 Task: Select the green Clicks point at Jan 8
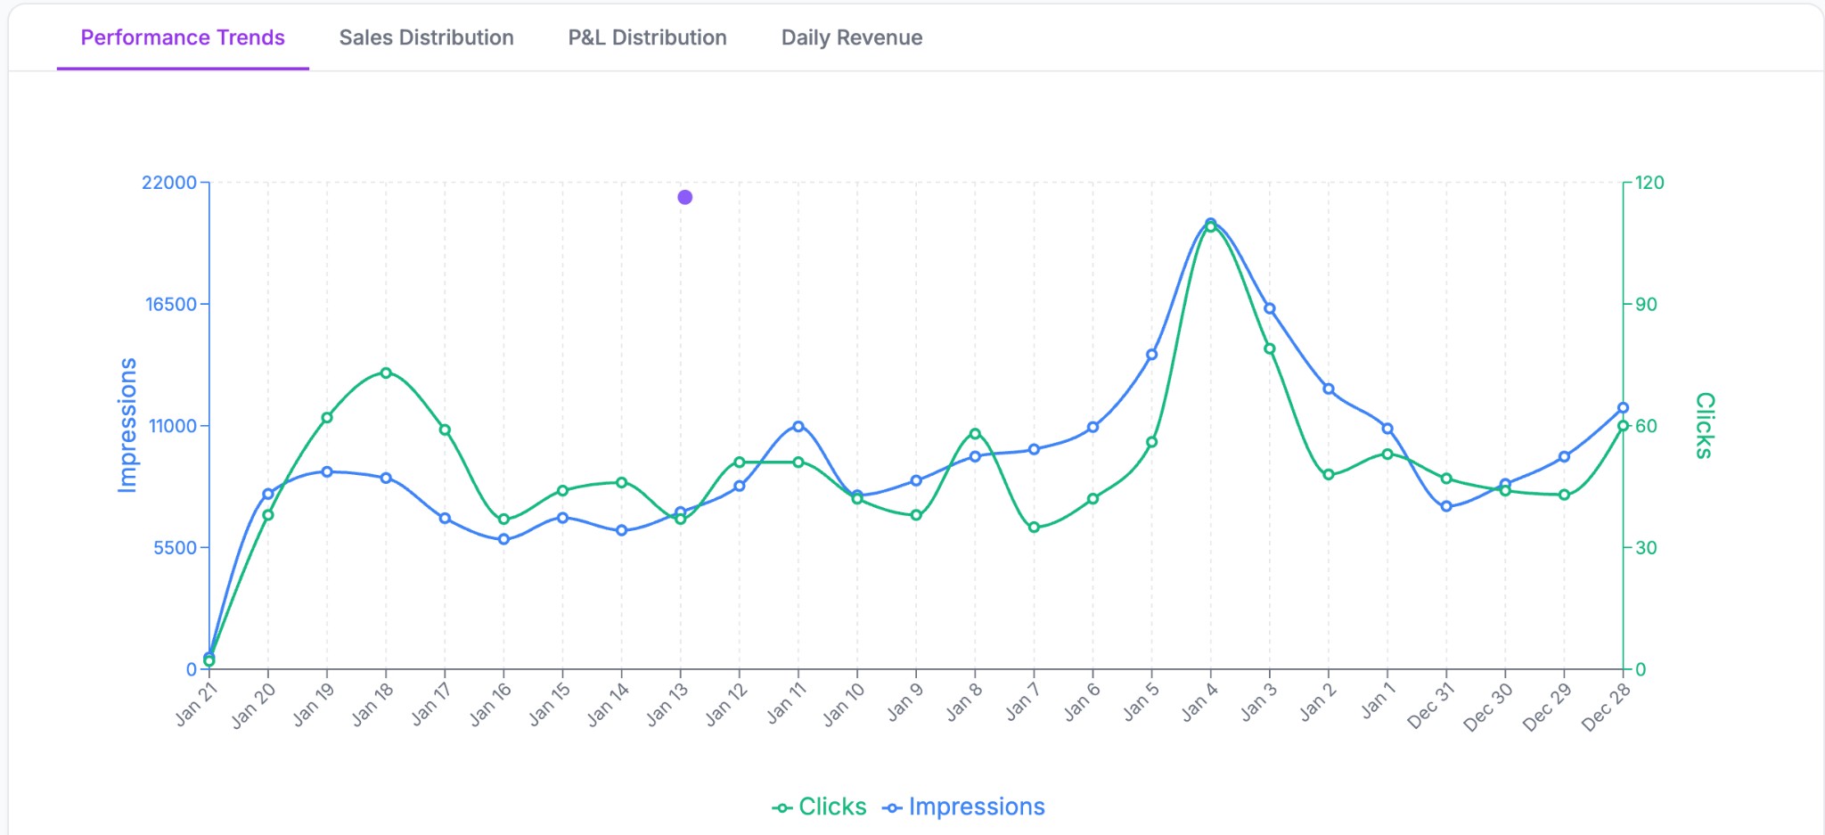(x=975, y=434)
